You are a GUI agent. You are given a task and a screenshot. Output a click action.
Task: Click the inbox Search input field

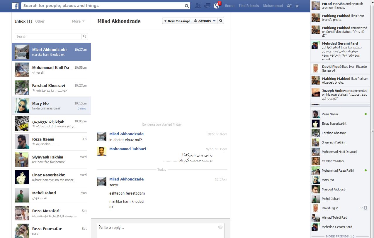pyautogui.click(x=48, y=36)
